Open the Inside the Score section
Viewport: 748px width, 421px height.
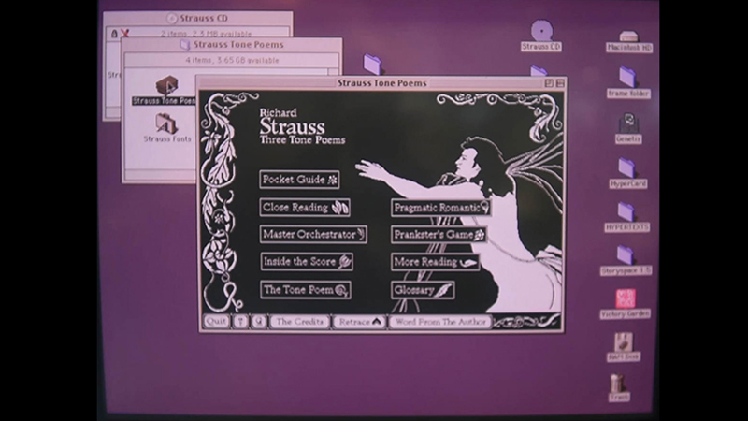(307, 262)
